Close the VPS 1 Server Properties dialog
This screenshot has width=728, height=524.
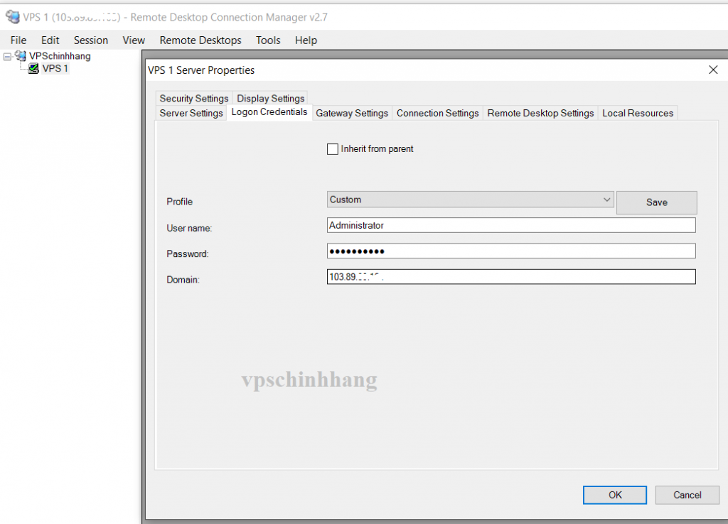(x=713, y=70)
